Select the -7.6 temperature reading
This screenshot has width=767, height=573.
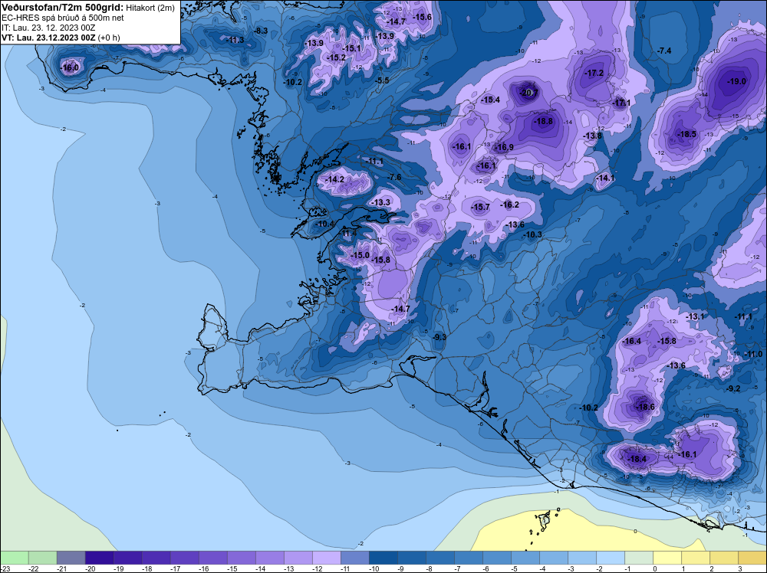coord(394,177)
